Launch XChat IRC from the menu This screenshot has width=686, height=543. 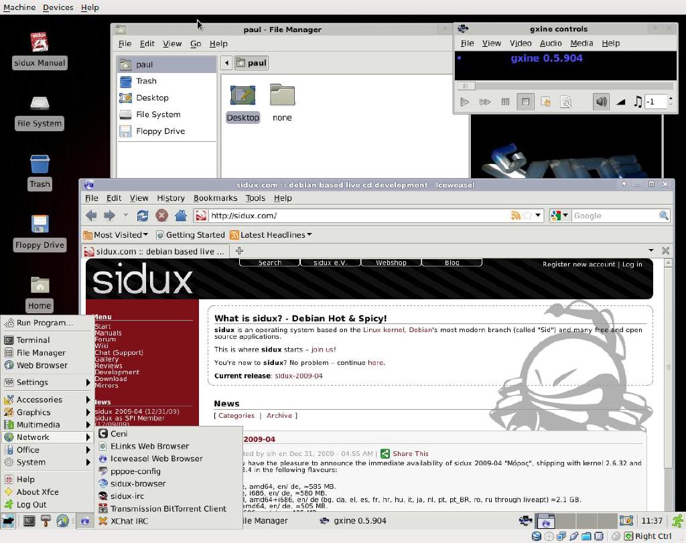(x=130, y=521)
